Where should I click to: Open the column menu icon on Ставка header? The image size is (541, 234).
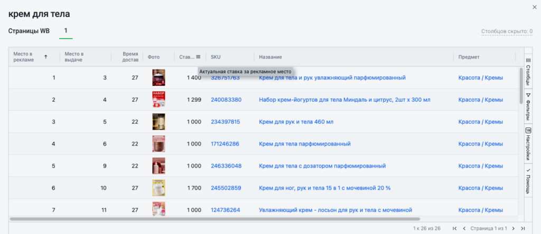click(198, 57)
